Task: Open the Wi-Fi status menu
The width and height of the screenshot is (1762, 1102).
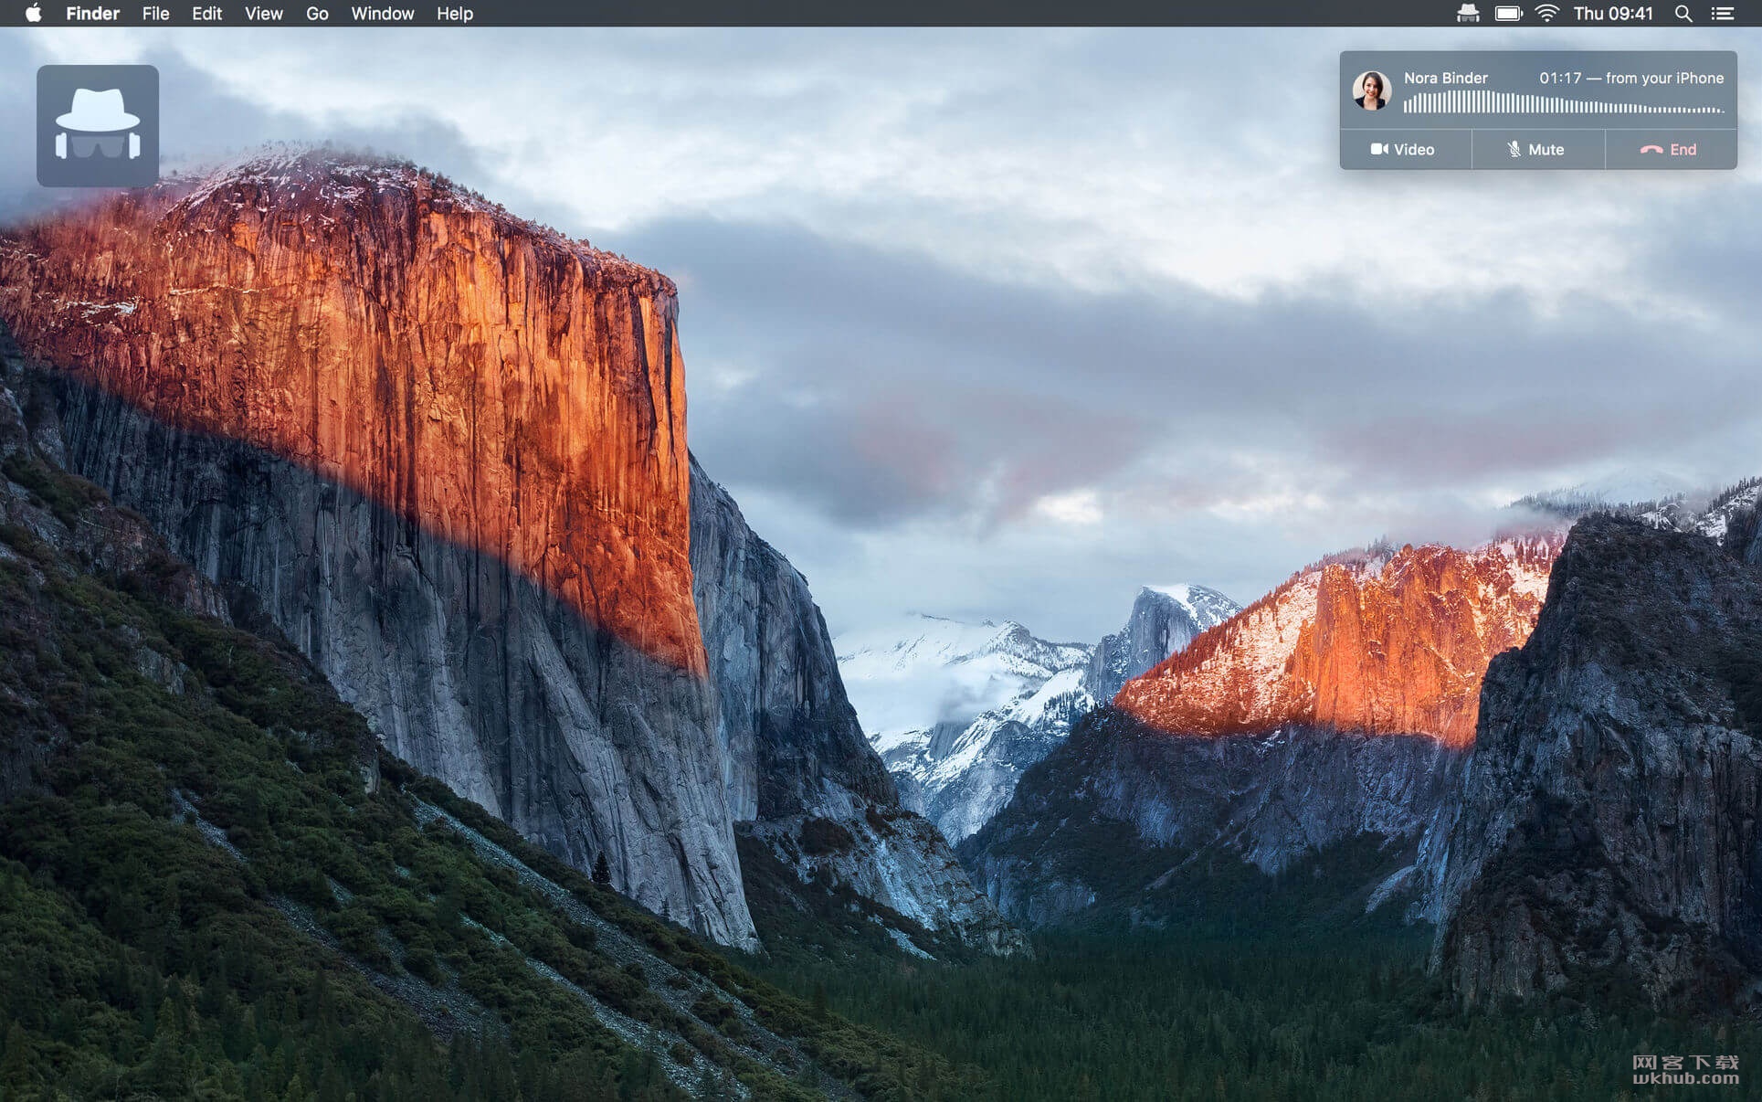Action: click(1546, 13)
